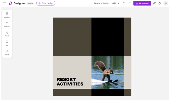Select the black rectangle above the squirrel
This screenshot has width=170, height=101.
(x=108, y=37)
